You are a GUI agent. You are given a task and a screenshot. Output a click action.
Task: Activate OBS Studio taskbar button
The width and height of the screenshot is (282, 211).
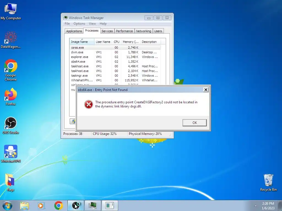point(76,206)
